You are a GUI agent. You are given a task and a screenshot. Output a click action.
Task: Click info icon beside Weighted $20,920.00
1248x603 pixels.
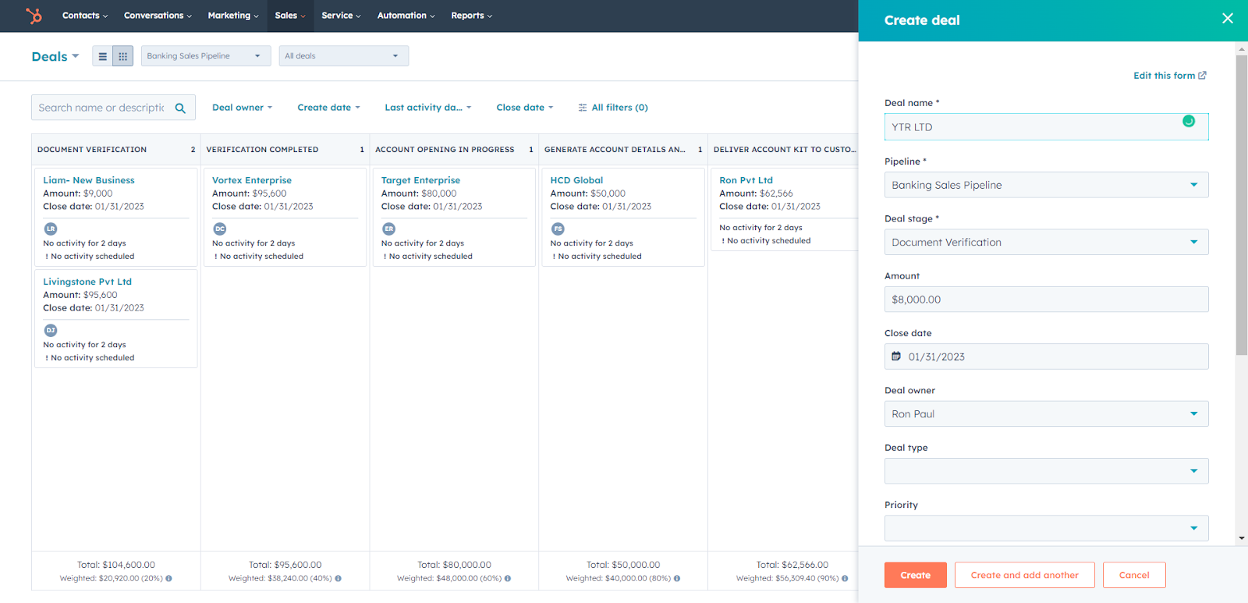click(x=168, y=579)
